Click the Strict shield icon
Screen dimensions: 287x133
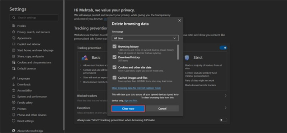tap(187, 58)
